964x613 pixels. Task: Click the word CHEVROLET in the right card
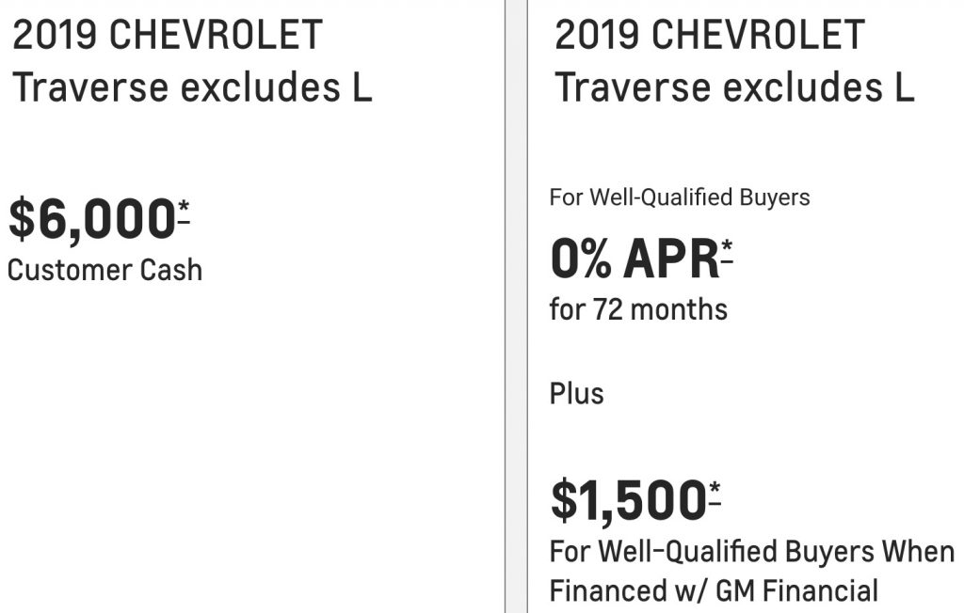(x=758, y=35)
